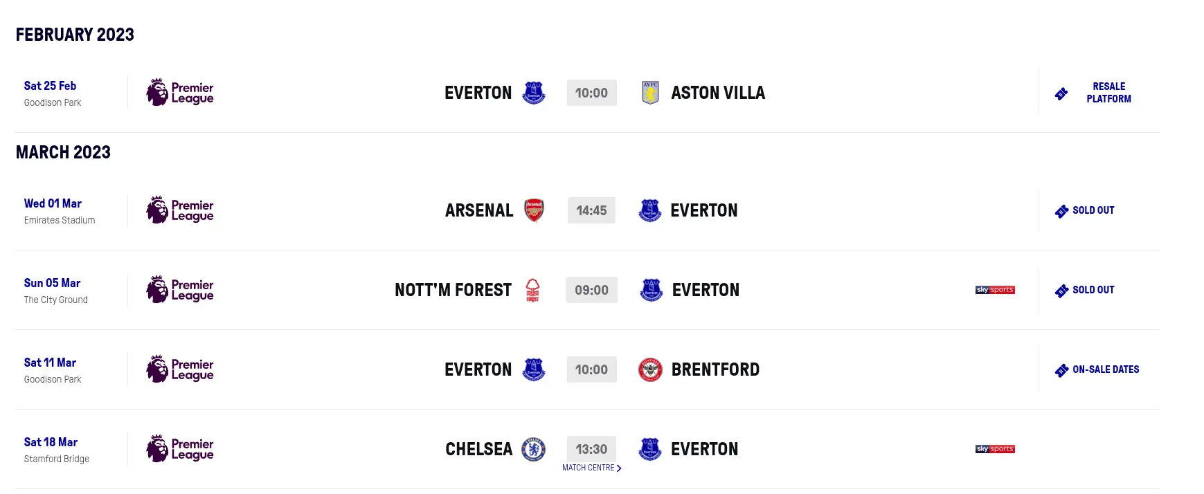This screenshot has height=494, width=1204.
Task: Click the Wed 01 Mar fixture date
Action: (53, 203)
